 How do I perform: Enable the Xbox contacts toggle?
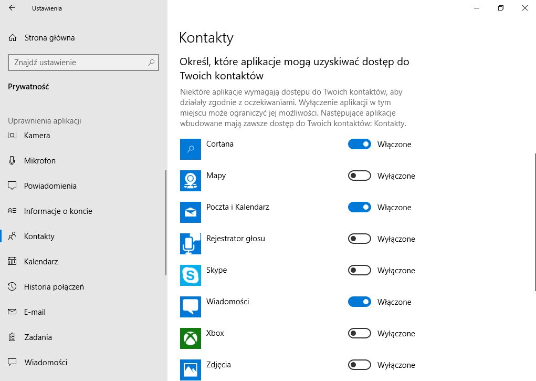click(359, 333)
